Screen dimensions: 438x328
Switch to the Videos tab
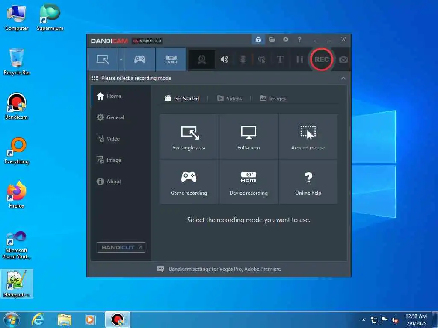pos(229,99)
